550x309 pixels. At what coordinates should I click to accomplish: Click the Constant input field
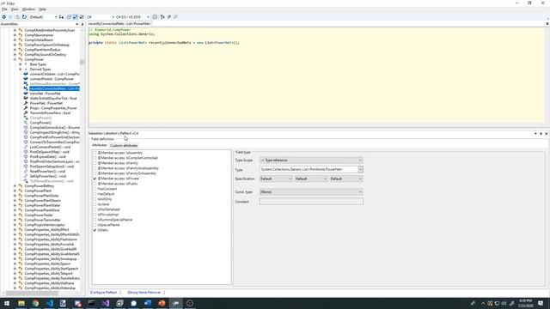tap(311, 202)
